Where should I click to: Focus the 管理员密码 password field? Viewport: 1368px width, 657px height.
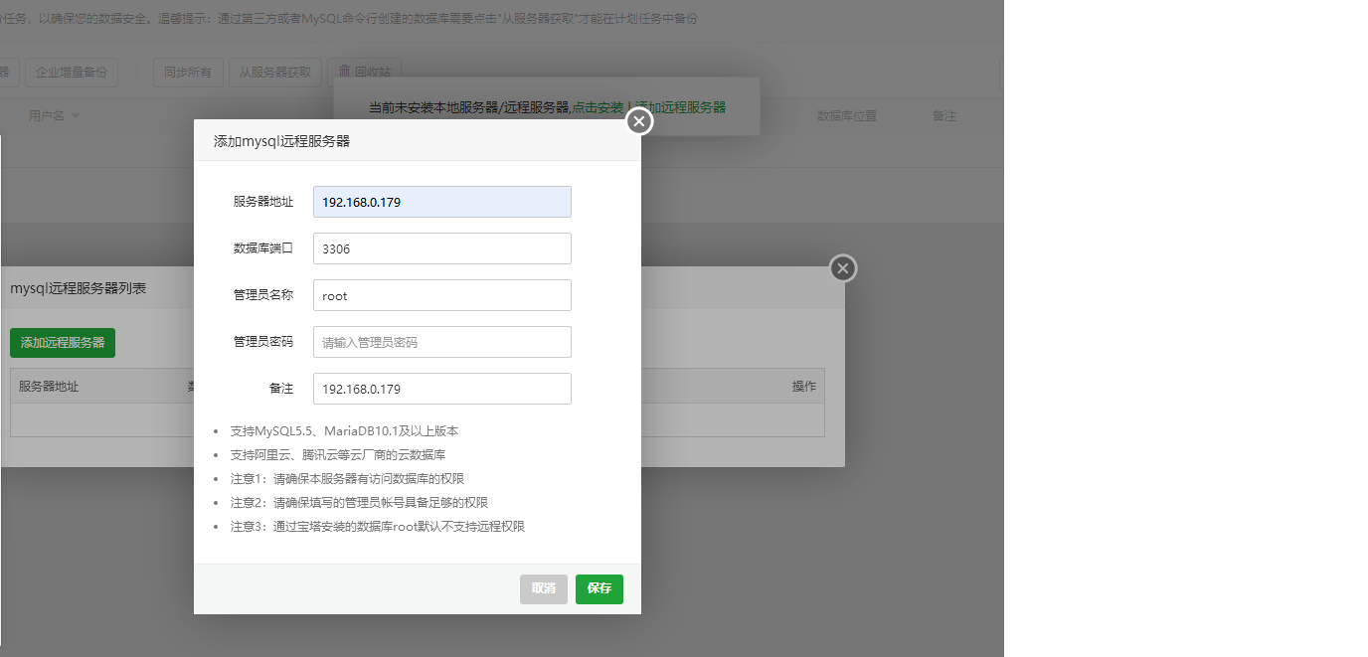coord(442,342)
